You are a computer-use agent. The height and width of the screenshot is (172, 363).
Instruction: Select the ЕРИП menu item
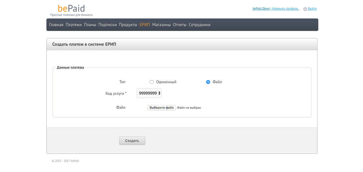tap(145, 25)
